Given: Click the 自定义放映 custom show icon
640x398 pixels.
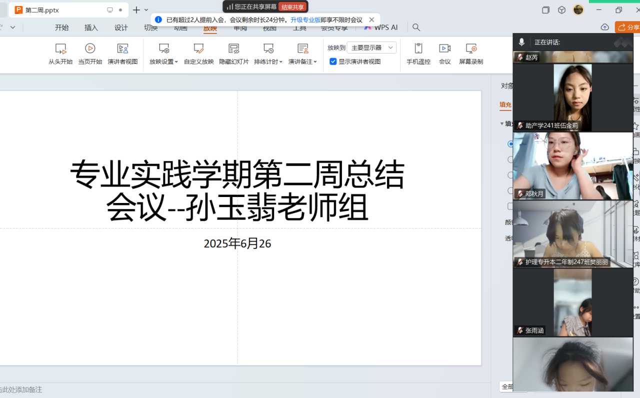Looking at the screenshot, I should click(x=198, y=49).
